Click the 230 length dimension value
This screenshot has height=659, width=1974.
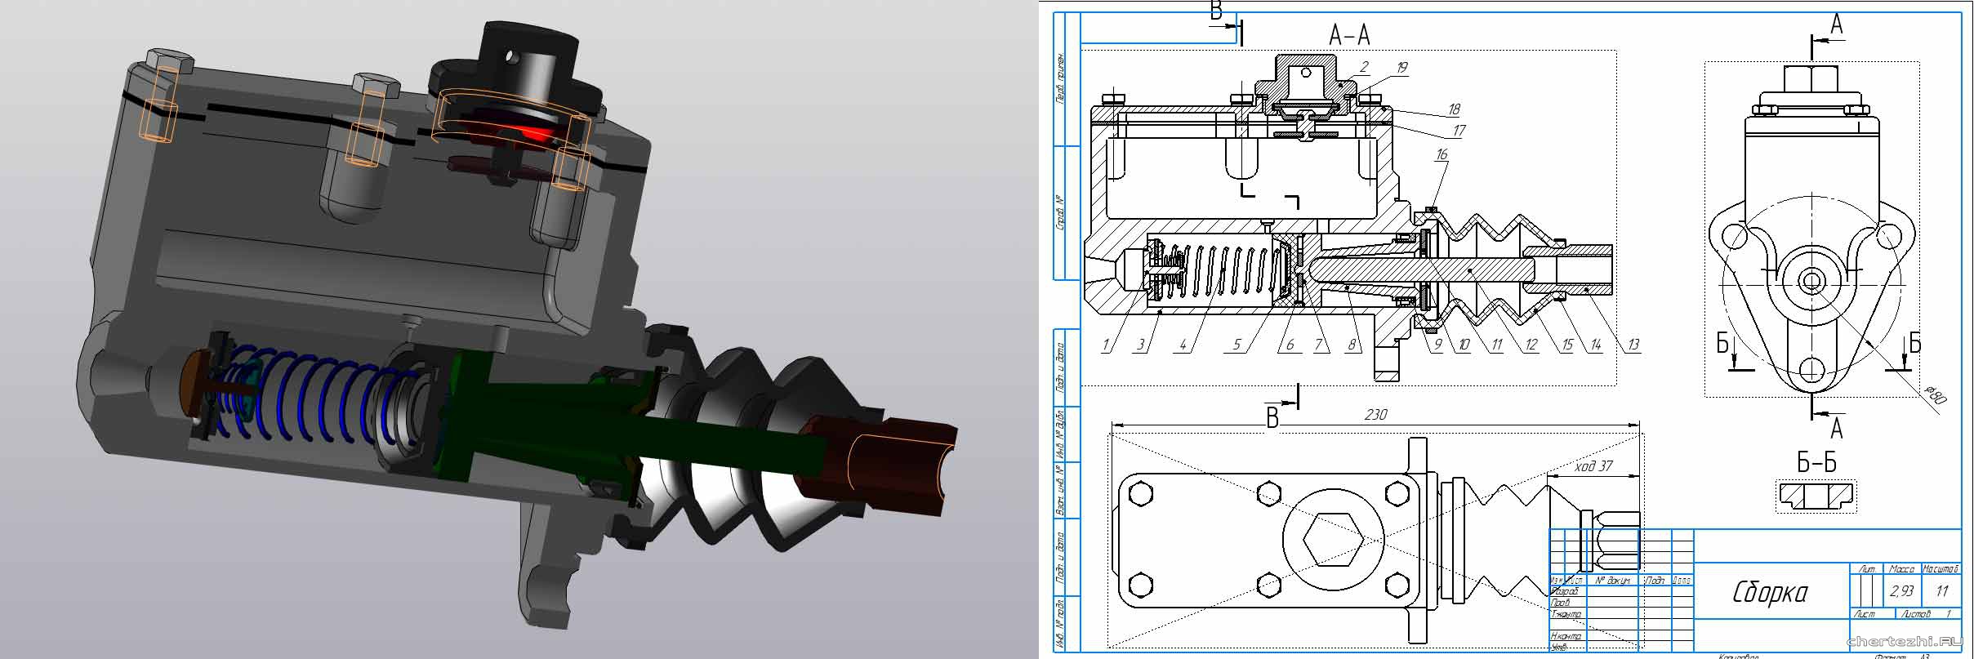click(x=1375, y=415)
